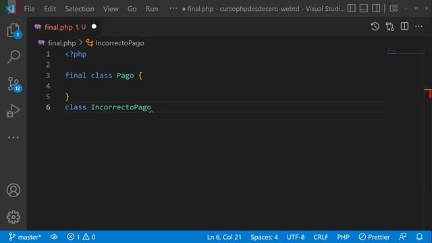
Task: Click the feedback person icon in status bar
Action: [402, 237]
